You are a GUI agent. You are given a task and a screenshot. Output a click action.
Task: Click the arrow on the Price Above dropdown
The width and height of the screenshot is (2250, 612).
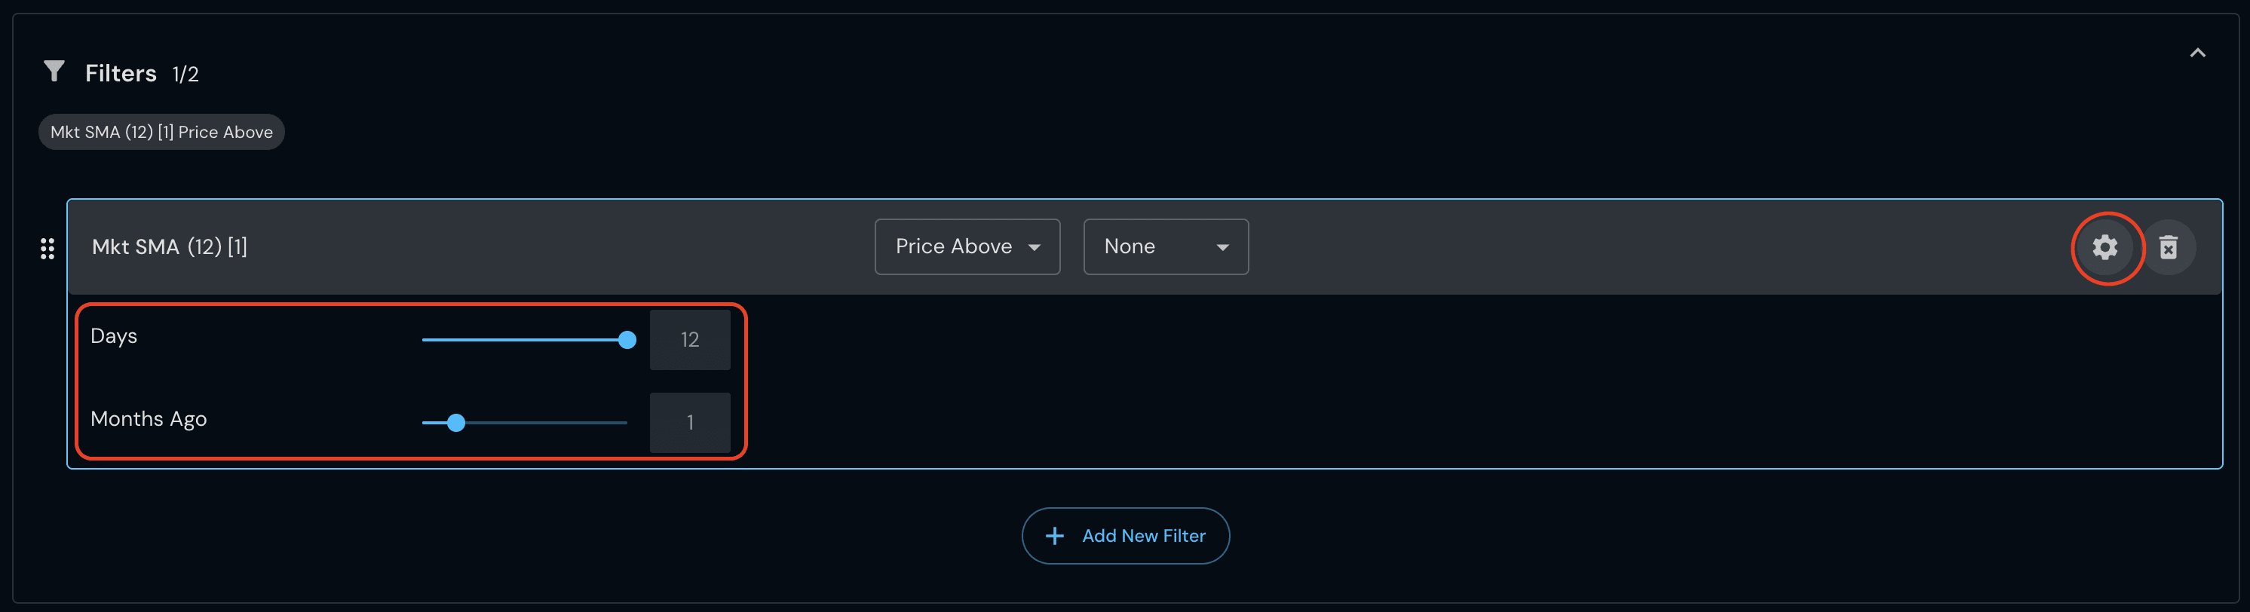click(1035, 247)
